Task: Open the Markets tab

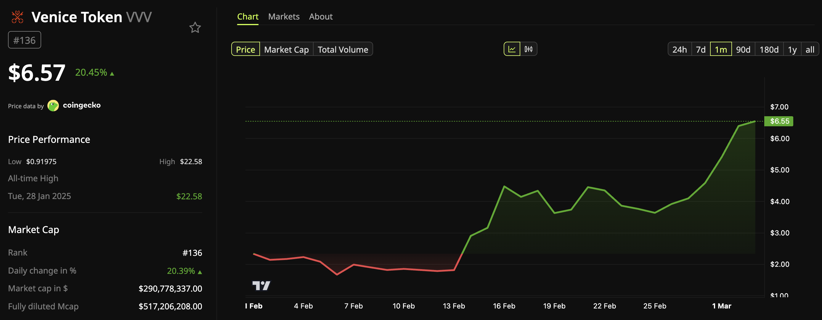Action: point(284,16)
